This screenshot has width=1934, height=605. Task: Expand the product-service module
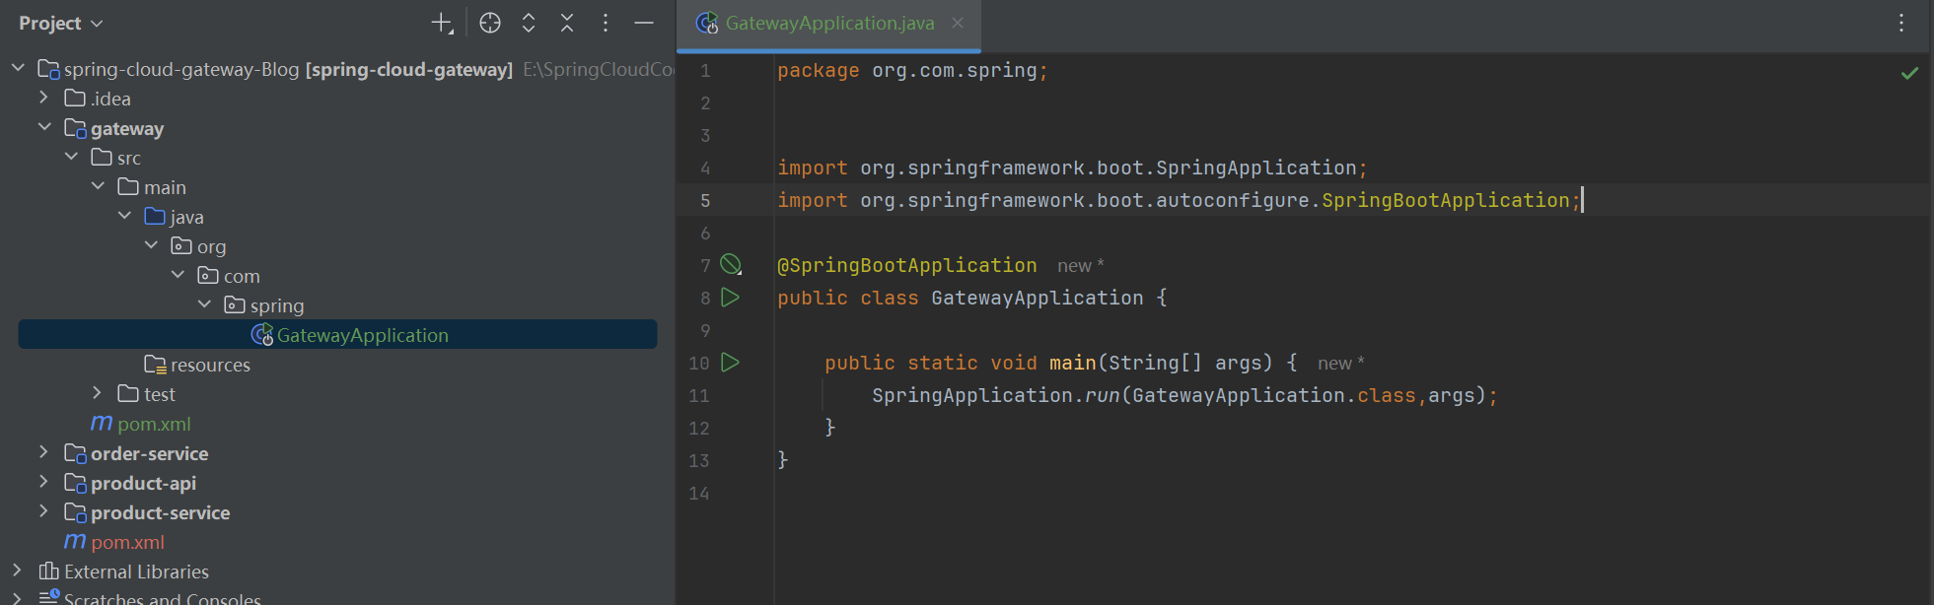click(44, 511)
